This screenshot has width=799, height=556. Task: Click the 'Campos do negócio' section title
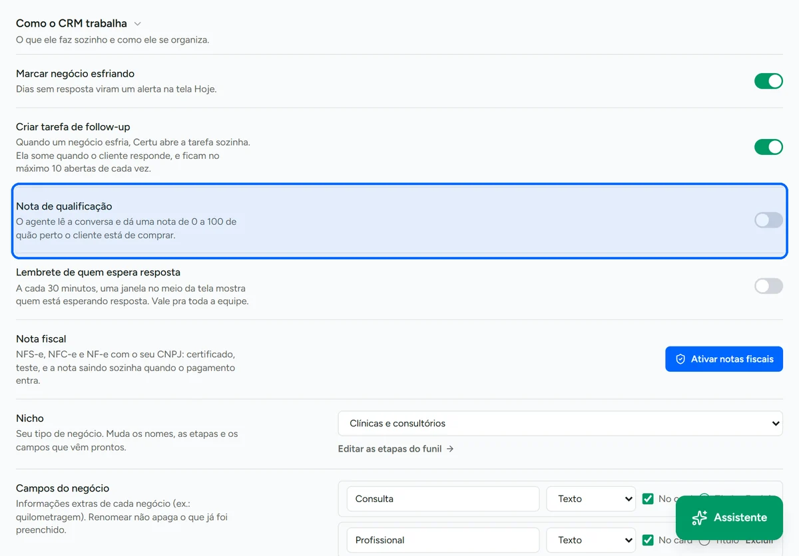pos(63,488)
